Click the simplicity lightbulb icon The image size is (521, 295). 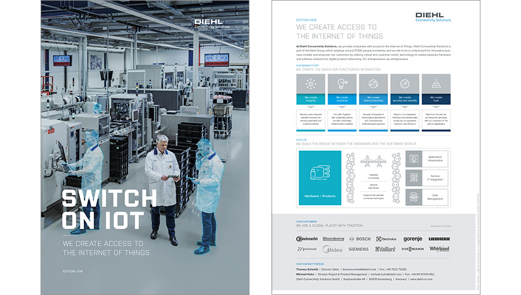click(x=342, y=83)
